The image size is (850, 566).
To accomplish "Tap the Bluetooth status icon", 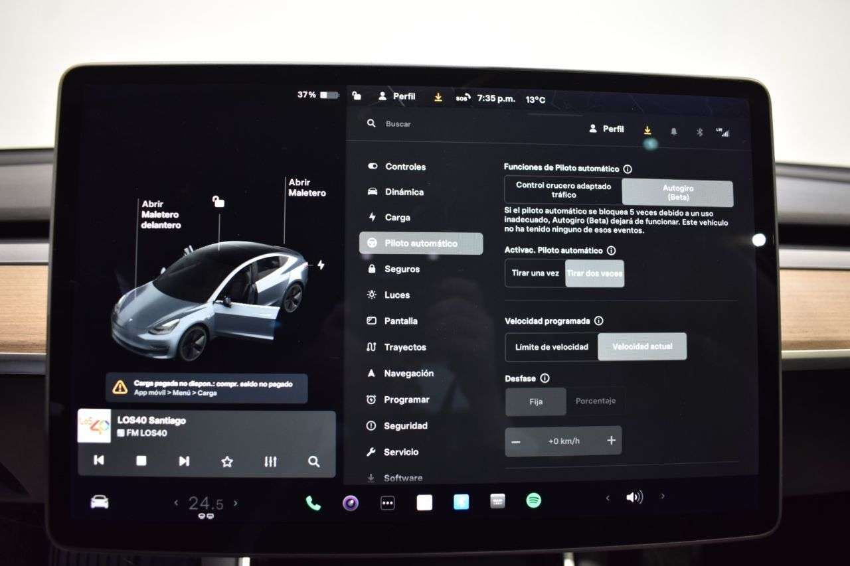I will click(699, 132).
